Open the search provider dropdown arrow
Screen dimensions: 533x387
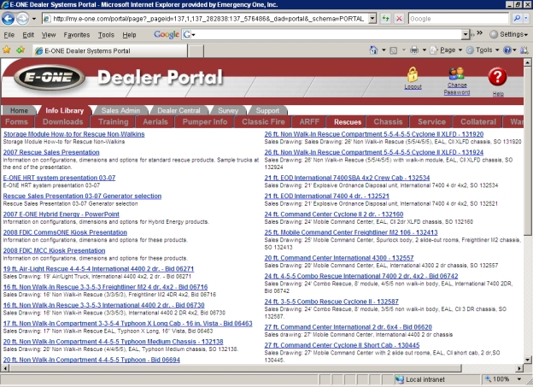click(x=526, y=18)
